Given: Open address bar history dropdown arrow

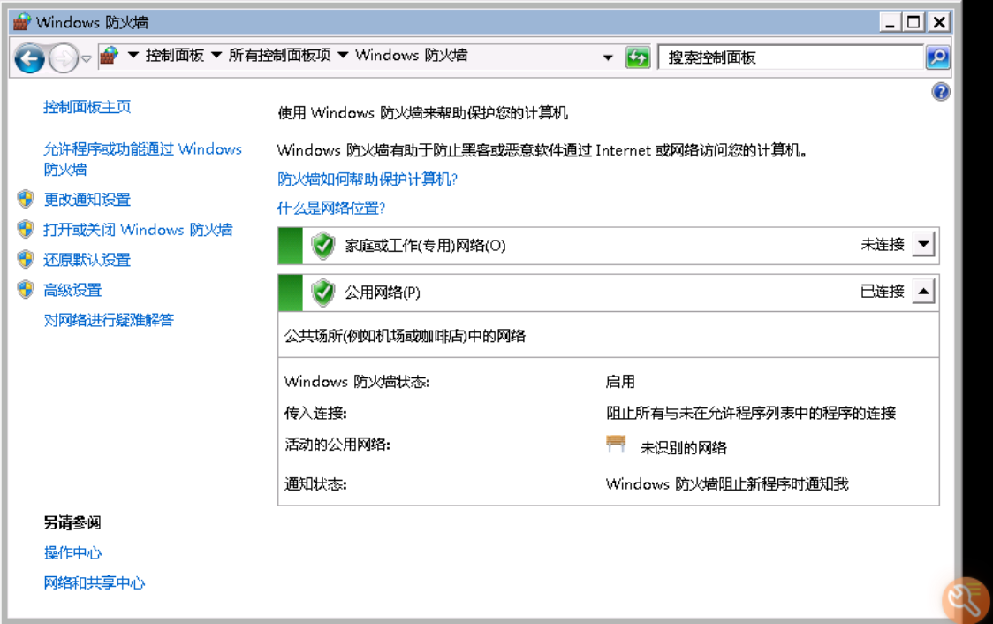Looking at the screenshot, I should pyautogui.click(x=607, y=57).
